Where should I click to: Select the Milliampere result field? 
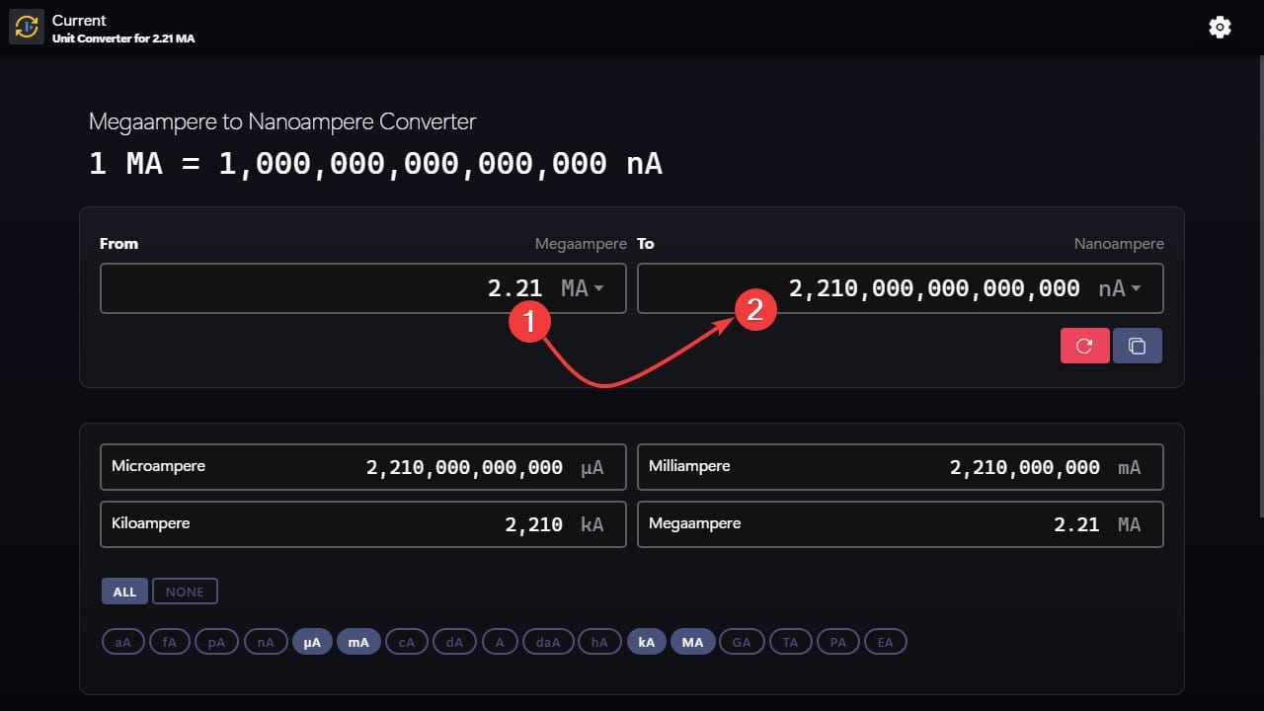[x=900, y=466]
